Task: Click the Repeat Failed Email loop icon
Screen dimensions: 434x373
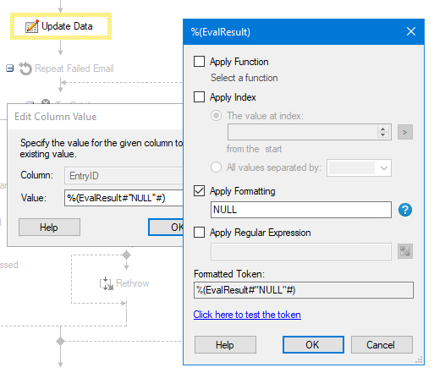Action: [25, 69]
